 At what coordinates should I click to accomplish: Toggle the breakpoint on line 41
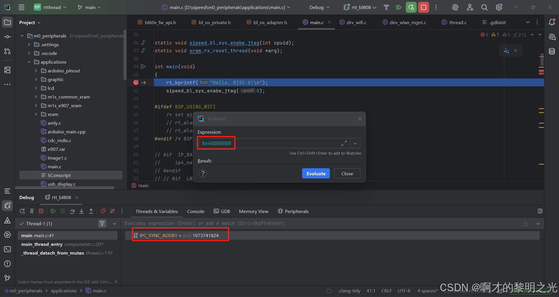pos(136,82)
